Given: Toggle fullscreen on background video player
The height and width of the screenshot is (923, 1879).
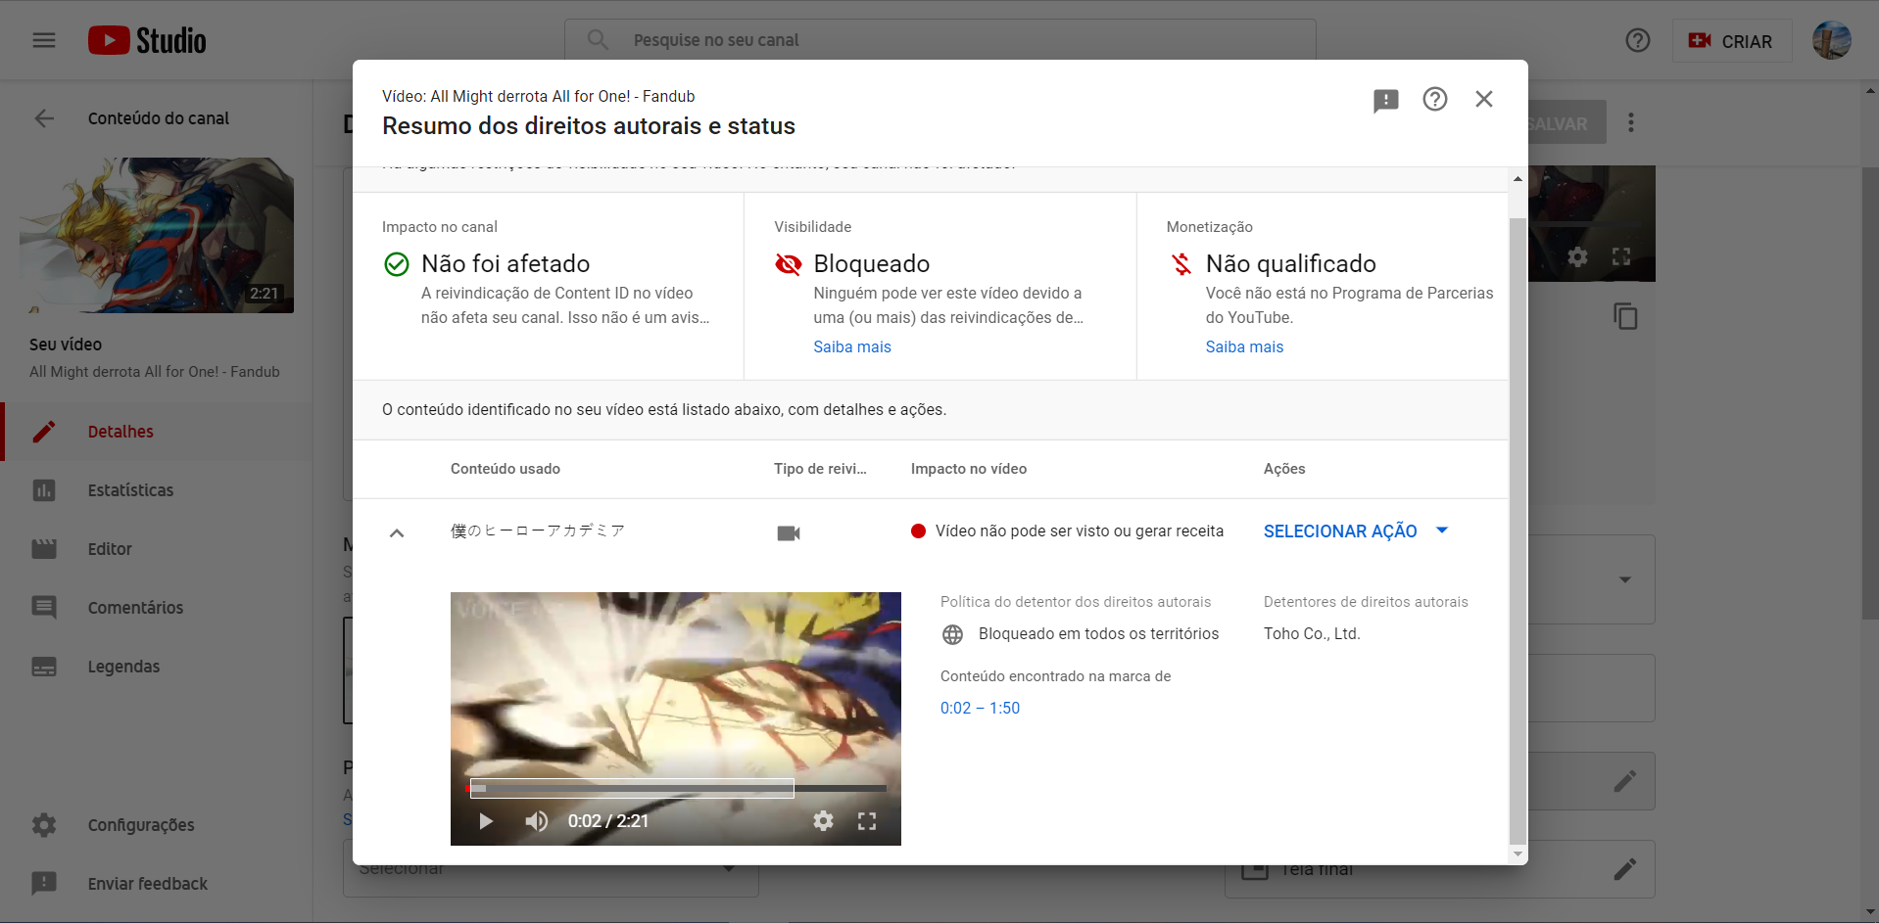Looking at the screenshot, I should pos(1621,256).
